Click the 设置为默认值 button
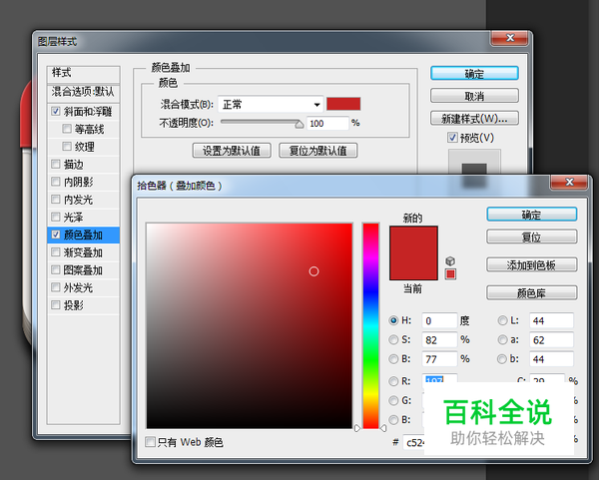 [x=232, y=151]
